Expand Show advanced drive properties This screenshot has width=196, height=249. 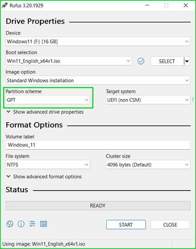pos(45,112)
